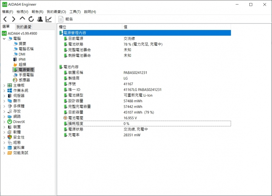Click the 組態 configuration icon
This screenshot has height=196, width=272.
point(10,143)
